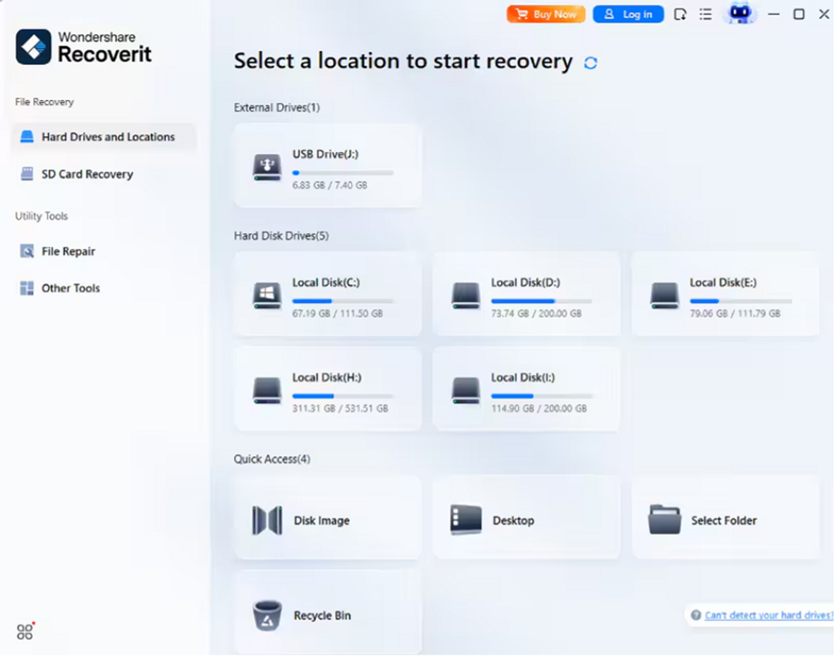
Task: Click the 79.06 GB / 111.79 GB text
Action: point(737,315)
